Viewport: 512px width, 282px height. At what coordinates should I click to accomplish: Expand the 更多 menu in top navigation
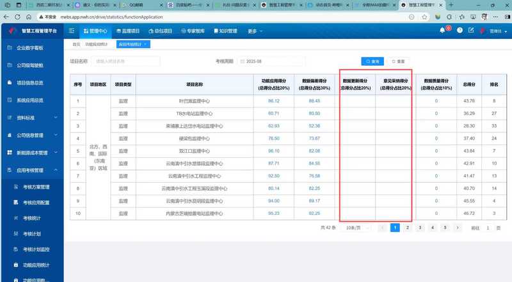click(255, 31)
